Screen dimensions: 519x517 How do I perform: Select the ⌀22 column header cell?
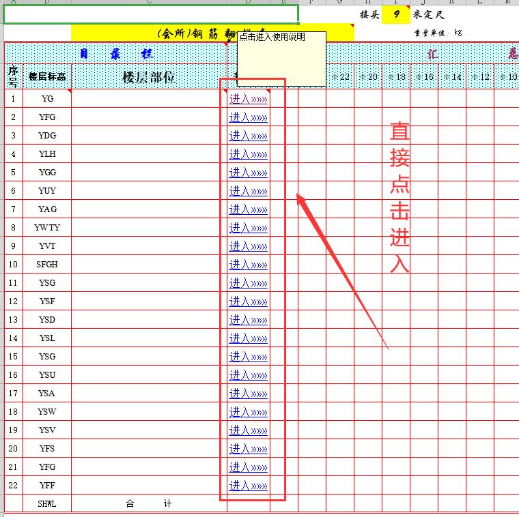[x=339, y=77]
